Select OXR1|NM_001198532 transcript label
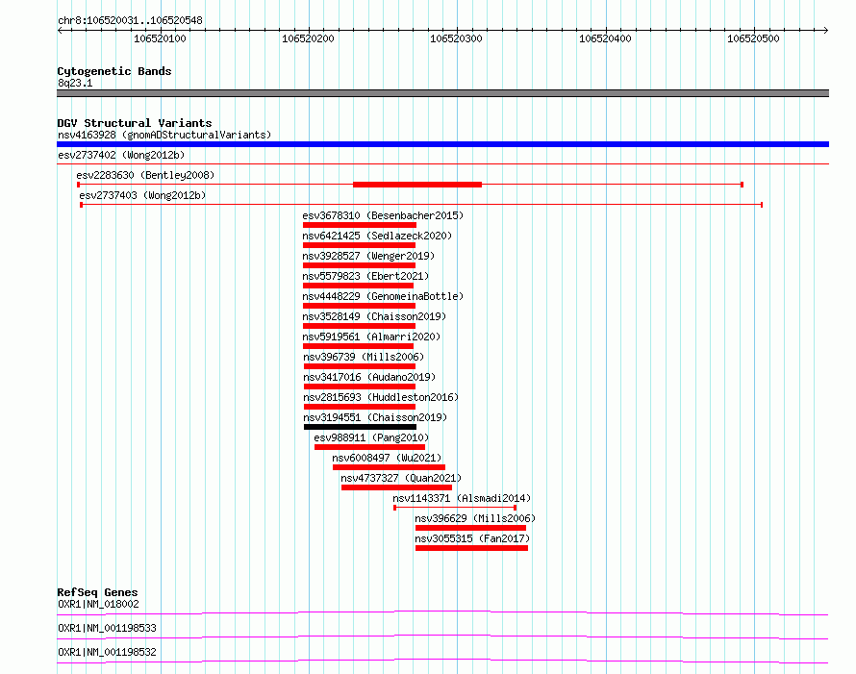The width and height of the screenshot is (856, 674). coord(107,652)
